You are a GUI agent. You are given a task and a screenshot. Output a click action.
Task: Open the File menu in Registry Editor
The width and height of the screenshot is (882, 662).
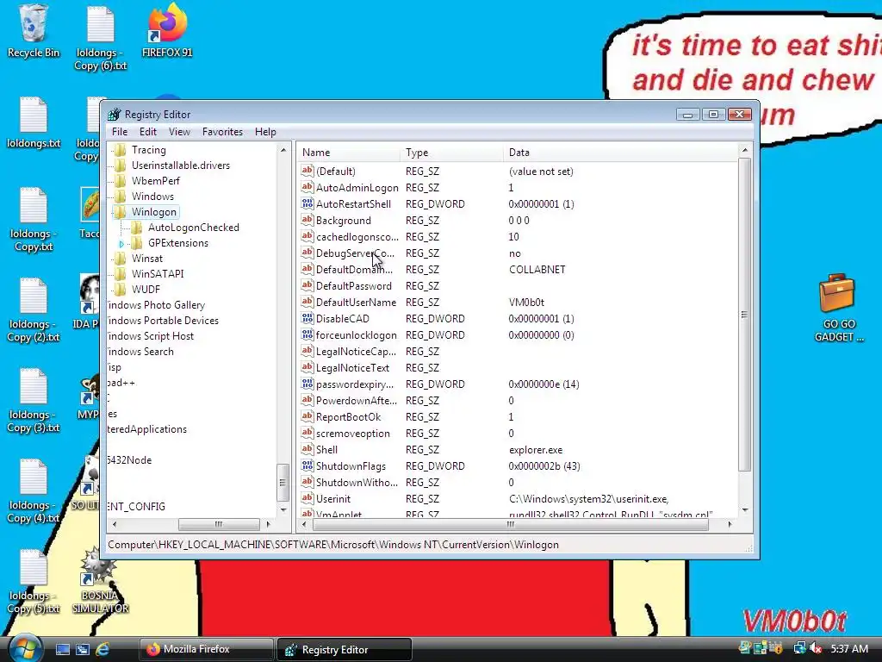click(119, 132)
